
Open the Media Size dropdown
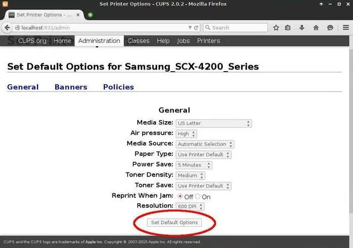(x=213, y=123)
